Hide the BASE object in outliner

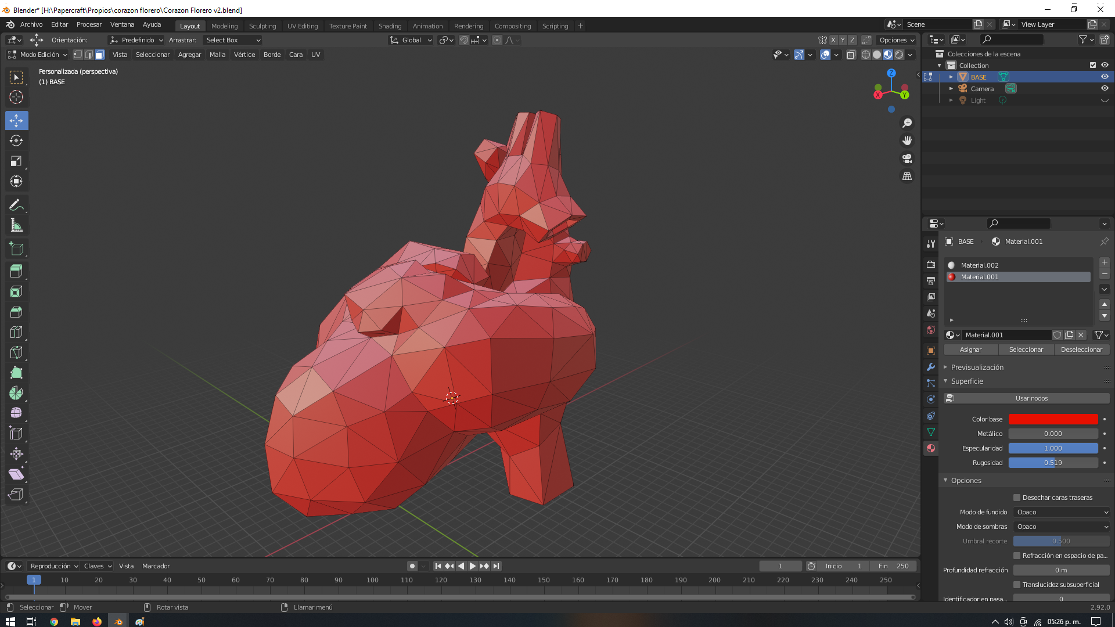click(1105, 77)
